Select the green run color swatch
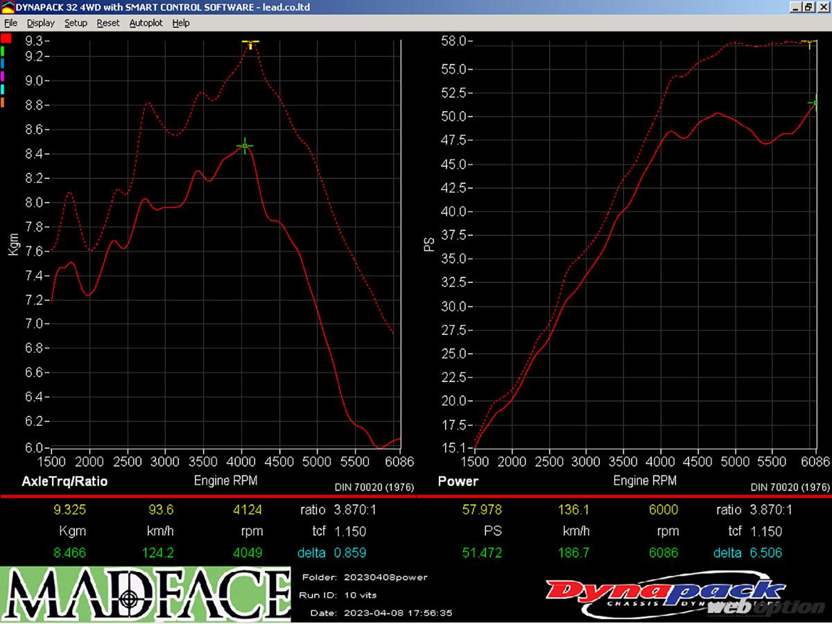 [3, 51]
